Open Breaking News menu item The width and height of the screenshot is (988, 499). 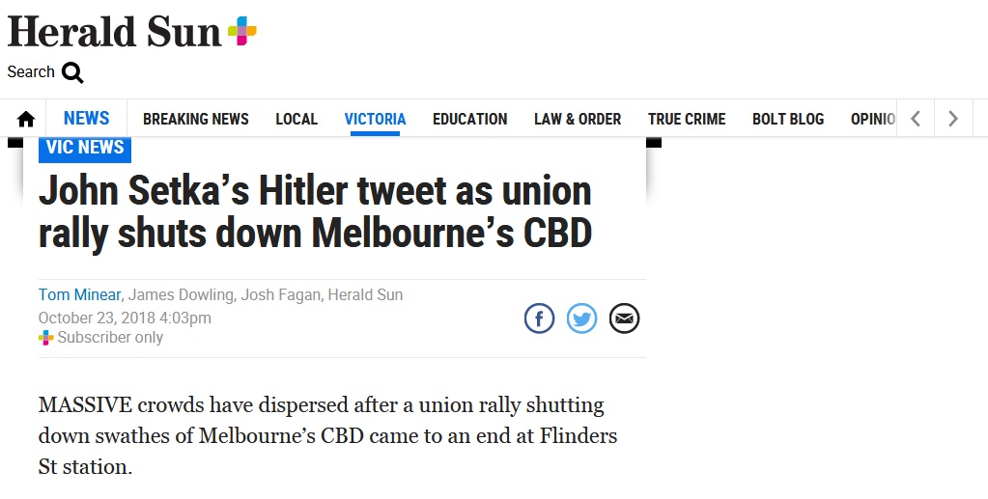pos(196,119)
